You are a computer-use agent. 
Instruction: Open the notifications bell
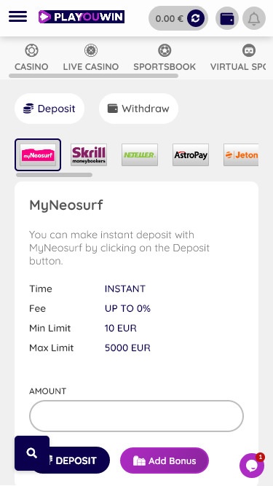(254, 19)
